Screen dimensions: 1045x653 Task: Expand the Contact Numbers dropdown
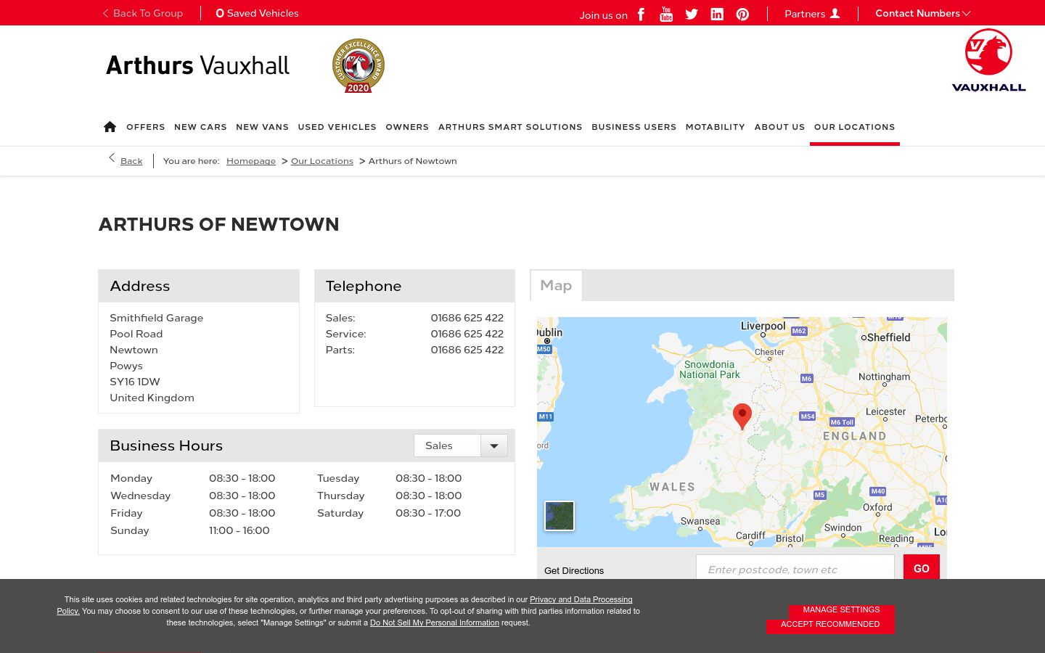(922, 13)
